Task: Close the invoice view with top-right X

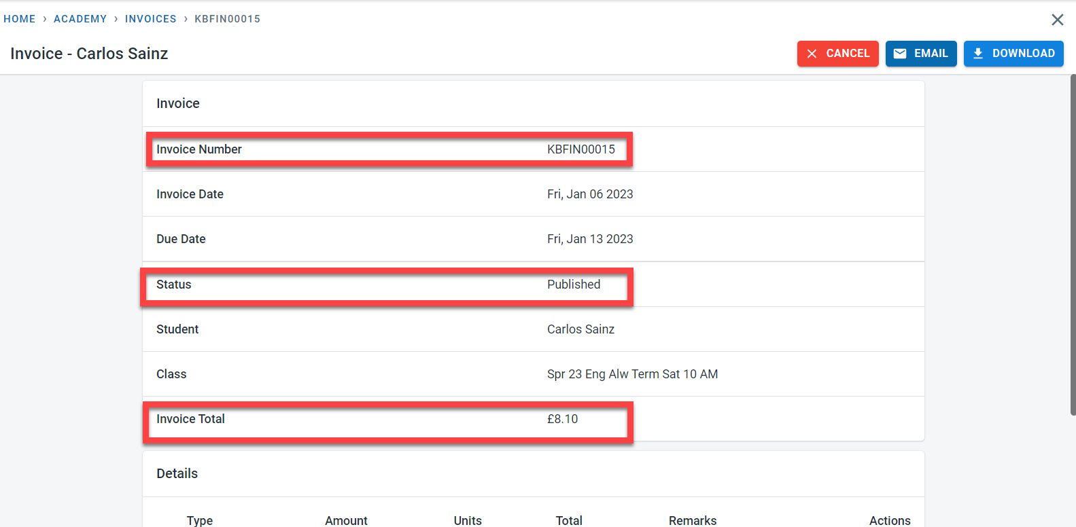Action: [x=1057, y=20]
